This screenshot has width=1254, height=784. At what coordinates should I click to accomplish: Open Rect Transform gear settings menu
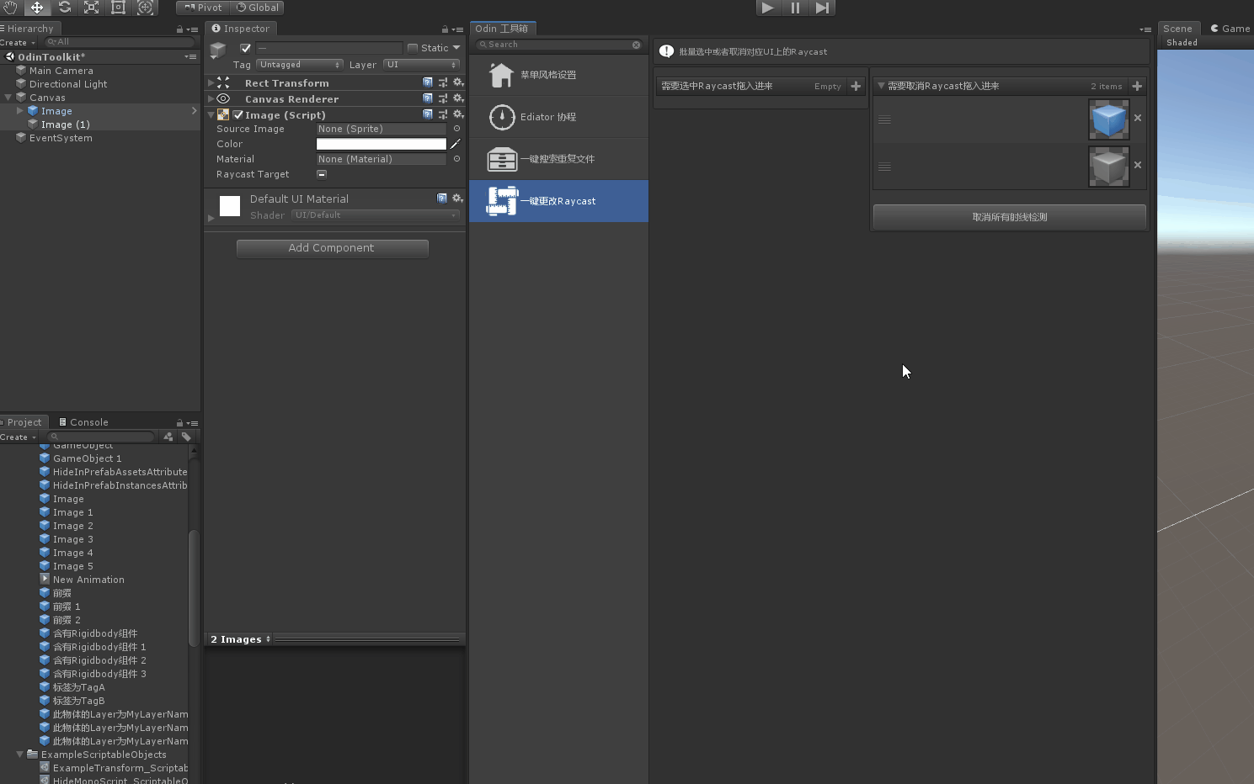point(458,82)
